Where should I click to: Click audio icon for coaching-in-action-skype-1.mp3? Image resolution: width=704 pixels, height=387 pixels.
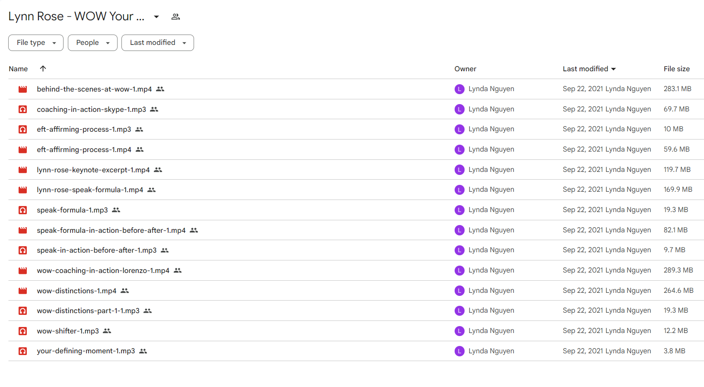(x=23, y=109)
